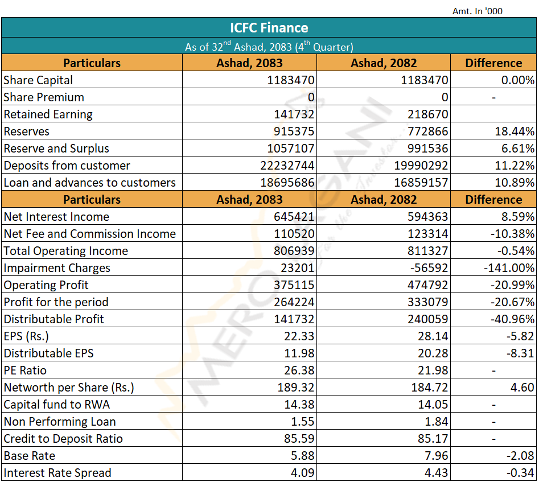Select the Reserves value 915375

(294, 131)
